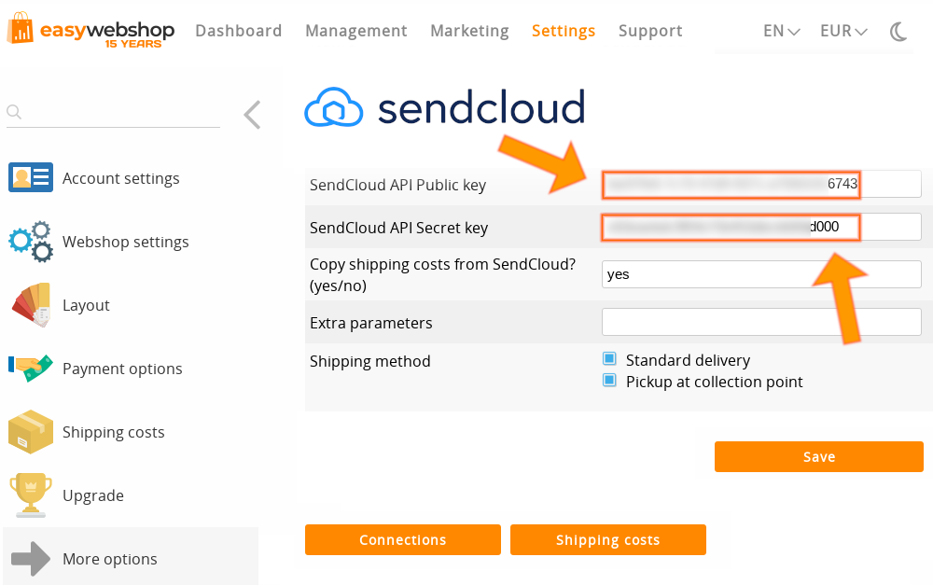Open Upgrade via the trophy icon

[x=31, y=494]
